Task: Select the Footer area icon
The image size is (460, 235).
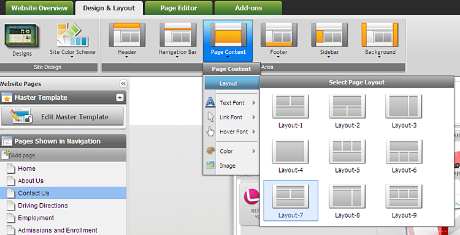Action: click(278, 35)
